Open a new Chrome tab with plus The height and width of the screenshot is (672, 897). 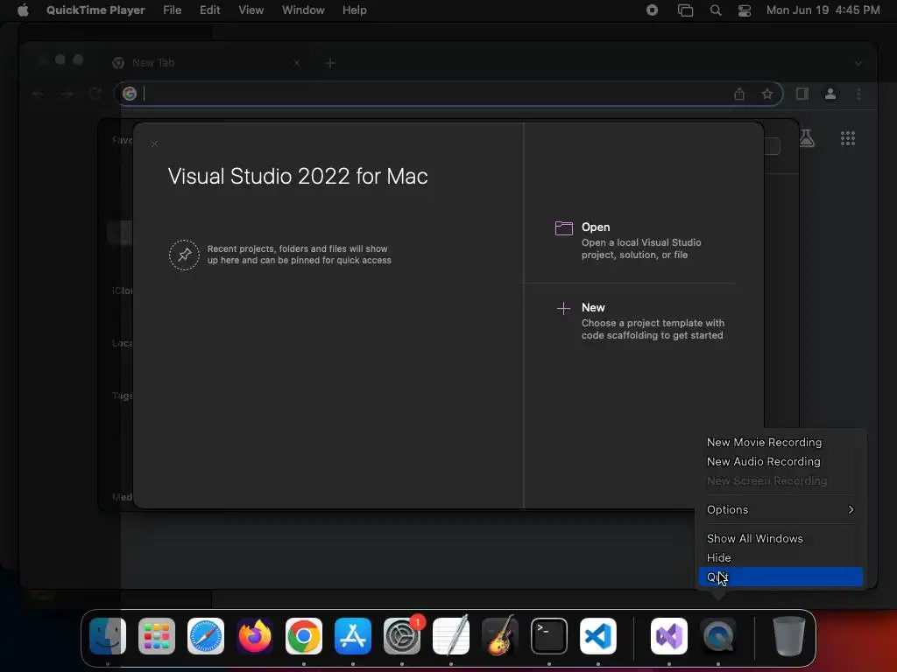click(x=330, y=63)
